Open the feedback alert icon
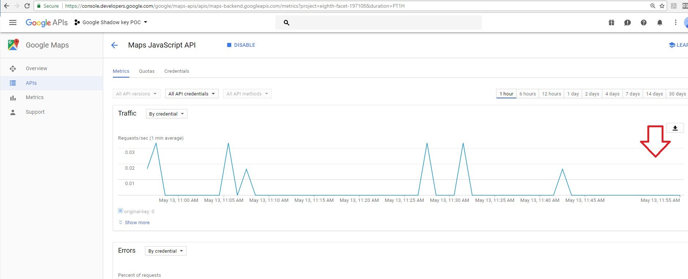Image resolution: width=688 pixels, height=279 pixels. (x=628, y=23)
